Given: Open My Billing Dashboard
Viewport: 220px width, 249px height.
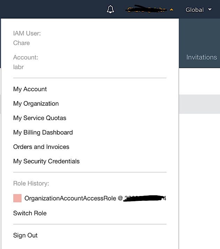Looking at the screenshot, I should [43, 133].
